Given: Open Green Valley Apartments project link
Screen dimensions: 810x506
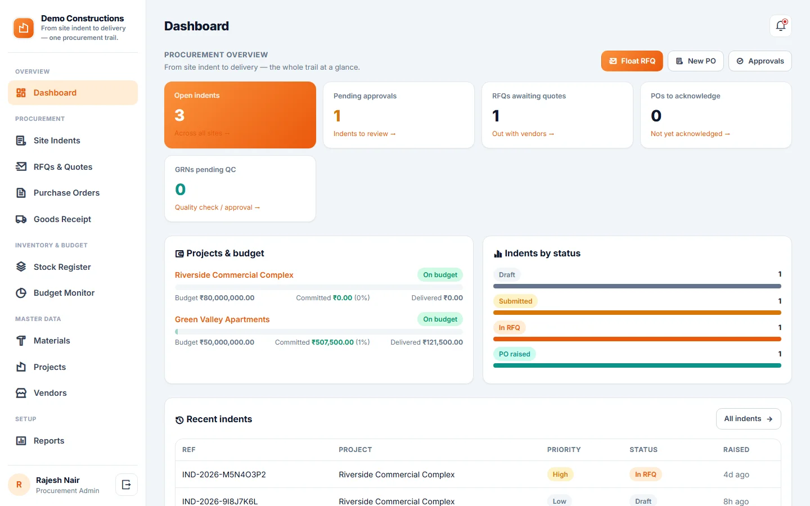Looking at the screenshot, I should coord(222,319).
